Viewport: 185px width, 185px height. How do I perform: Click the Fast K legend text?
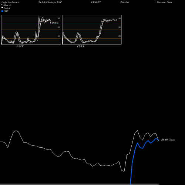[x=7, y=8]
